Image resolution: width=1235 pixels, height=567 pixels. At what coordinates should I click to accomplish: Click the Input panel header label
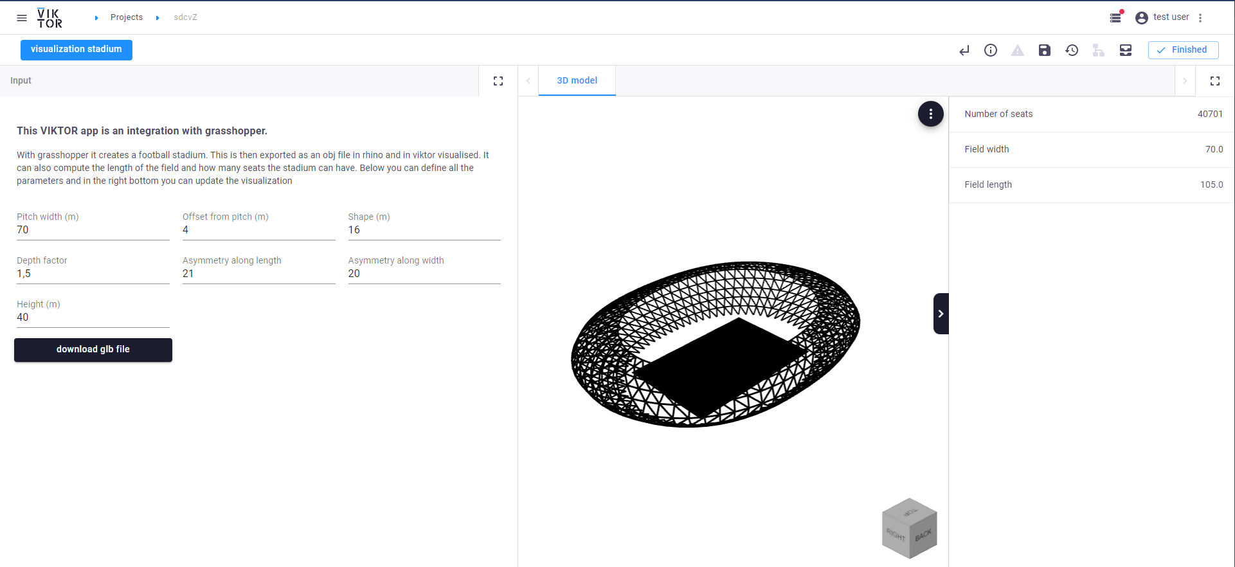pos(21,80)
